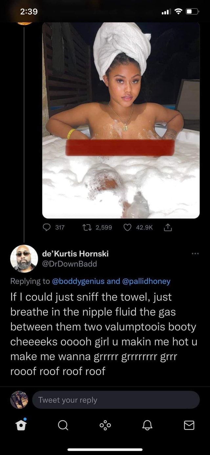
Task: Tap the de'Kurtis Hornski display name
Action: coord(75,253)
